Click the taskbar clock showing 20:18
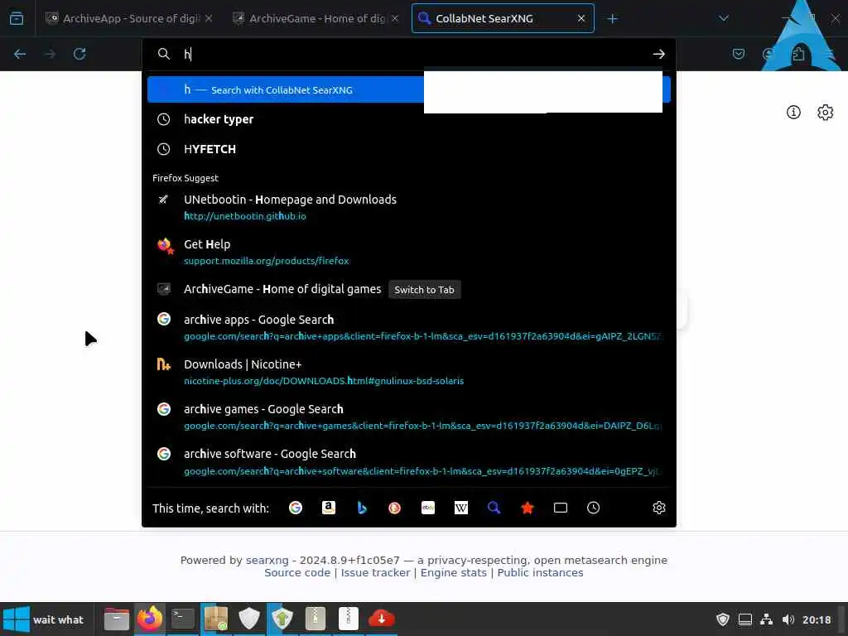The height and width of the screenshot is (636, 848). tap(816, 619)
